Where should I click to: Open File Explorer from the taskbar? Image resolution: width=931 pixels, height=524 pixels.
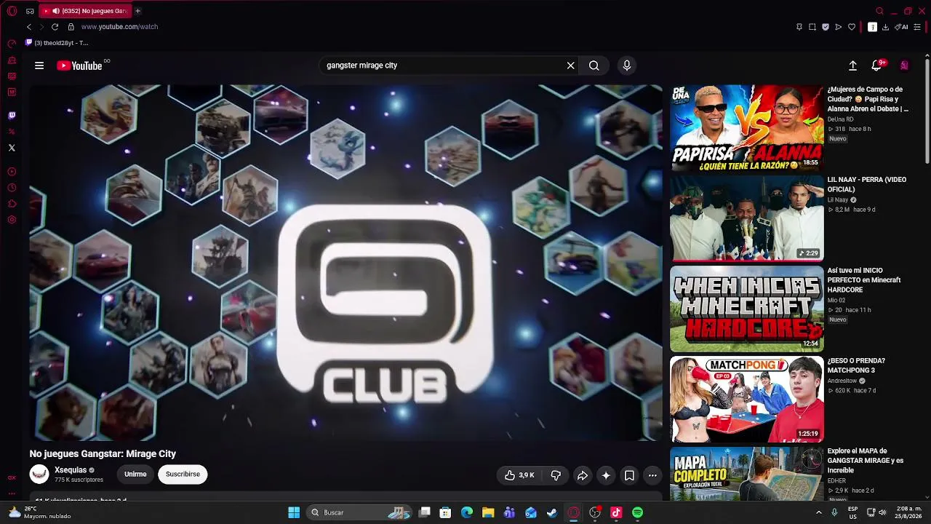[488, 512]
